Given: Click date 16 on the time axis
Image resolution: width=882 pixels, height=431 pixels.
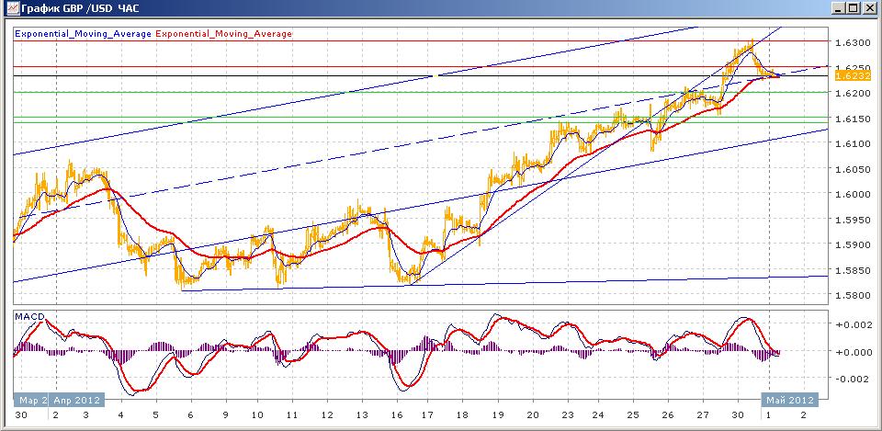Looking at the screenshot, I should pyautogui.click(x=393, y=414).
